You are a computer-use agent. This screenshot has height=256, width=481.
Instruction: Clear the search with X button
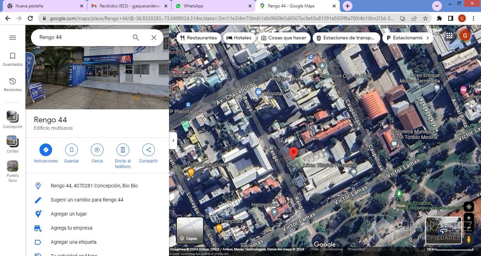(154, 38)
